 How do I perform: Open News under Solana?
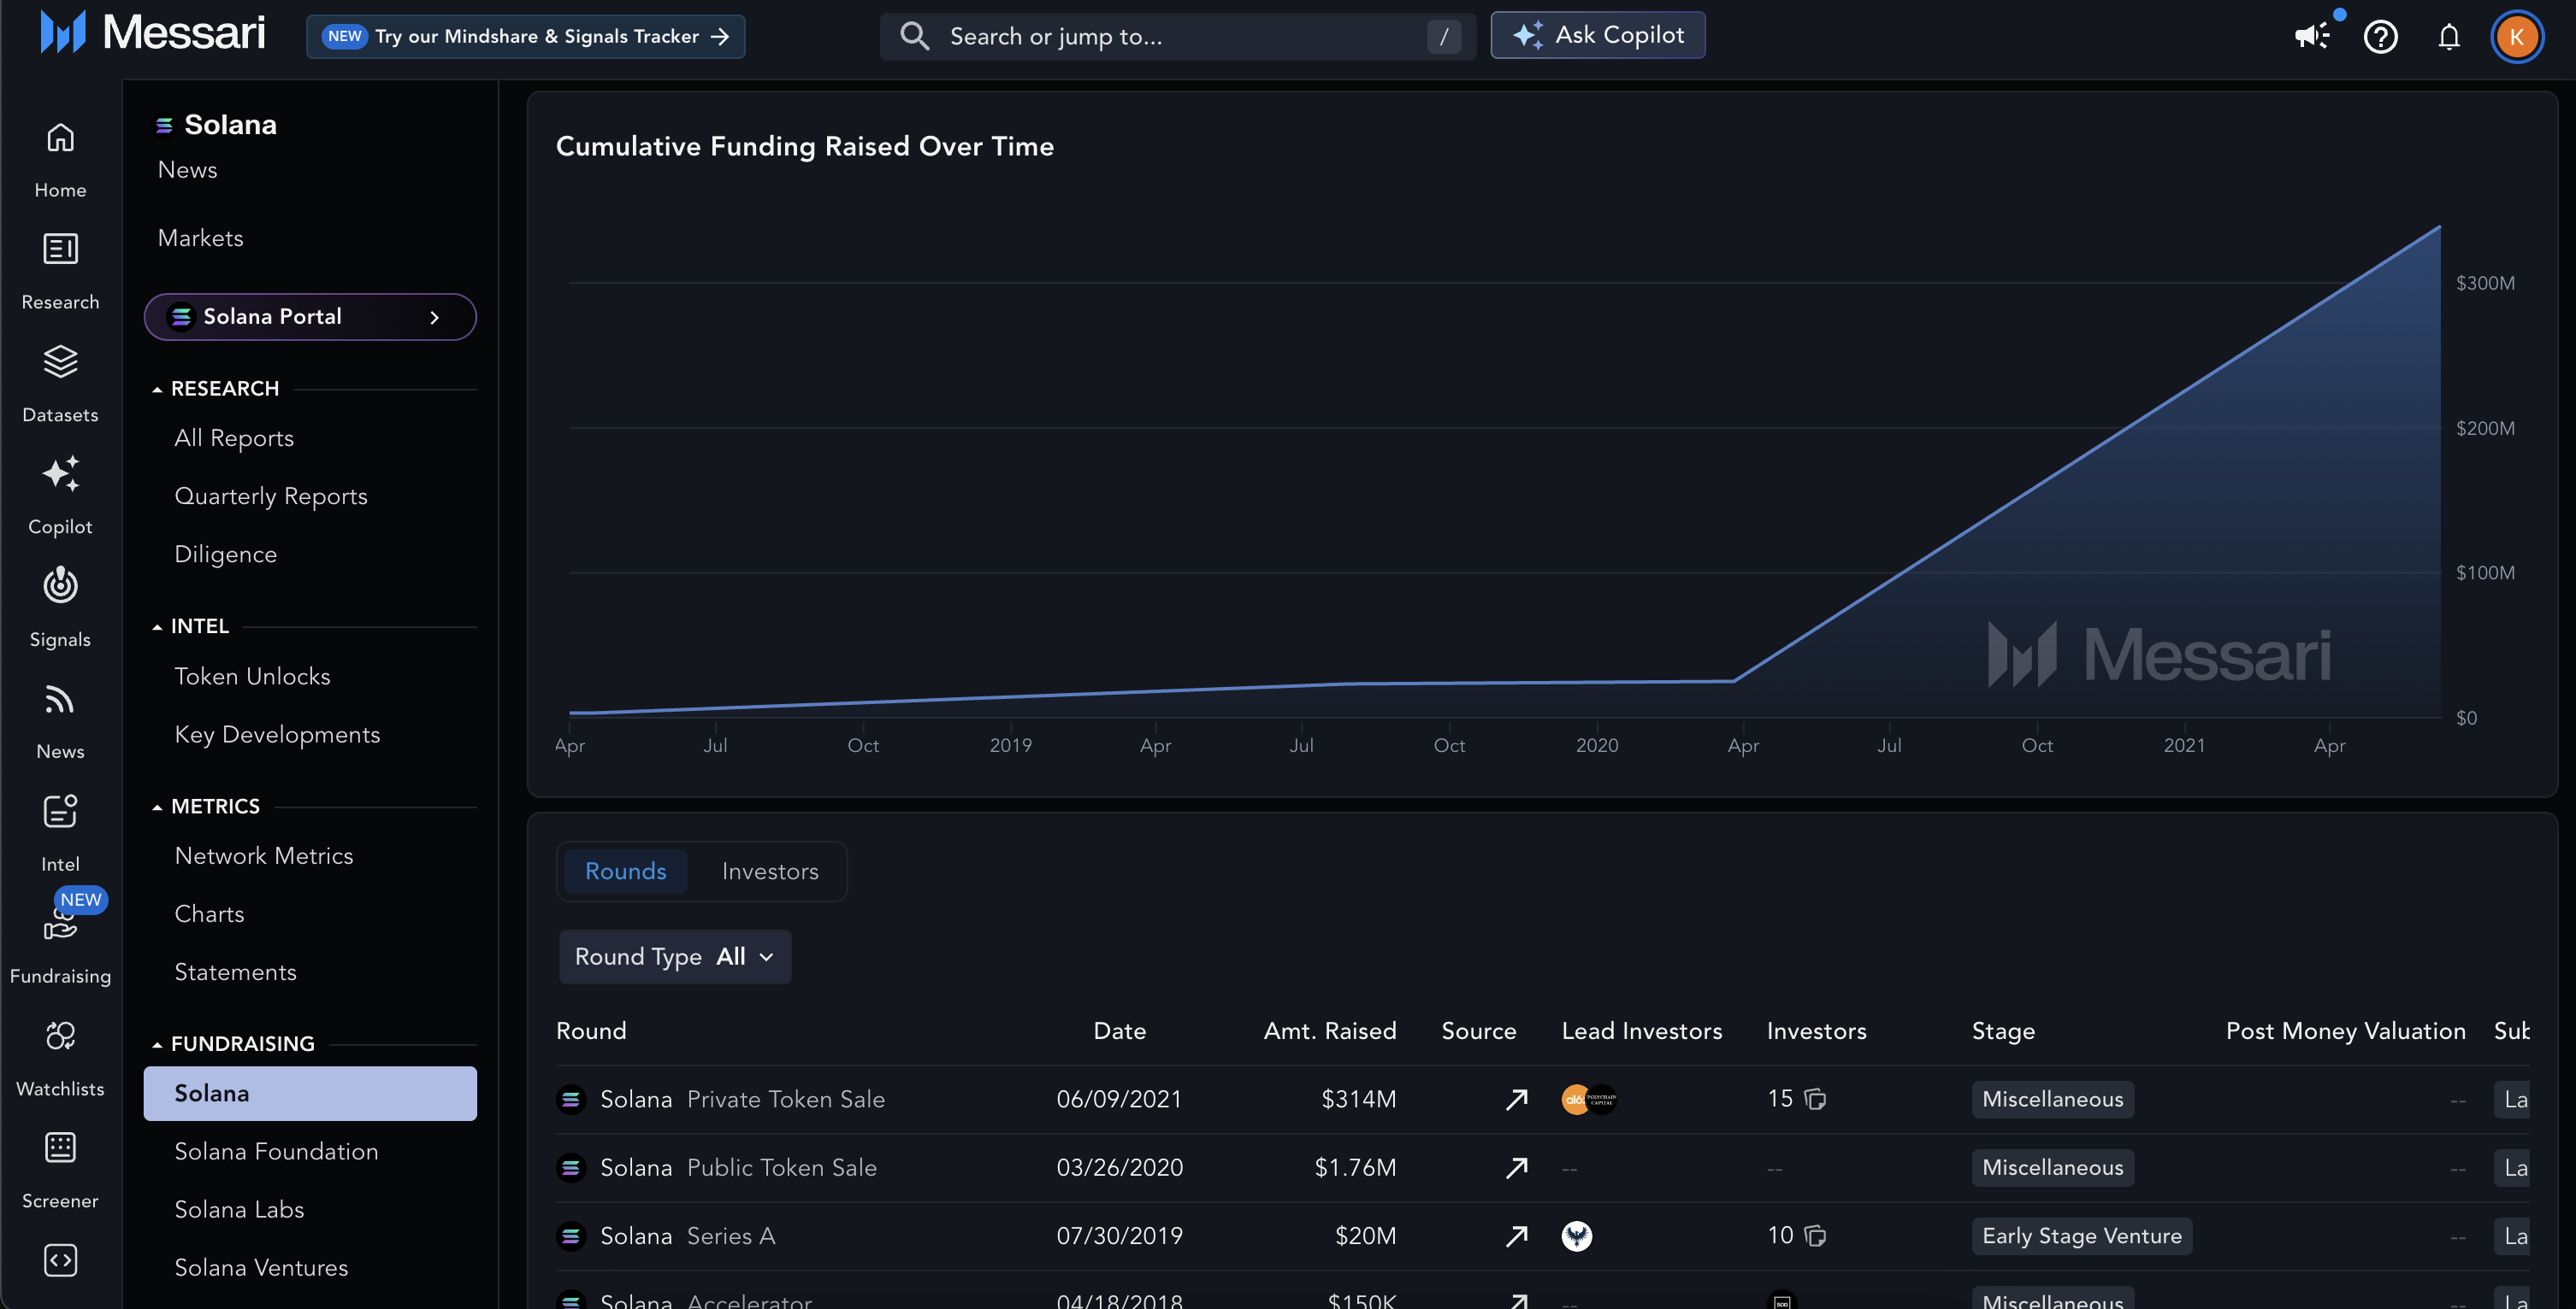[x=187, y=170]
